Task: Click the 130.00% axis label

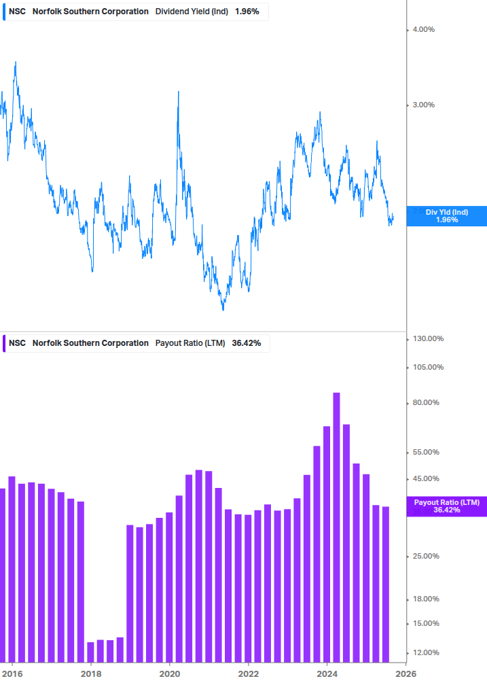Action: click(x=428, y=339)
